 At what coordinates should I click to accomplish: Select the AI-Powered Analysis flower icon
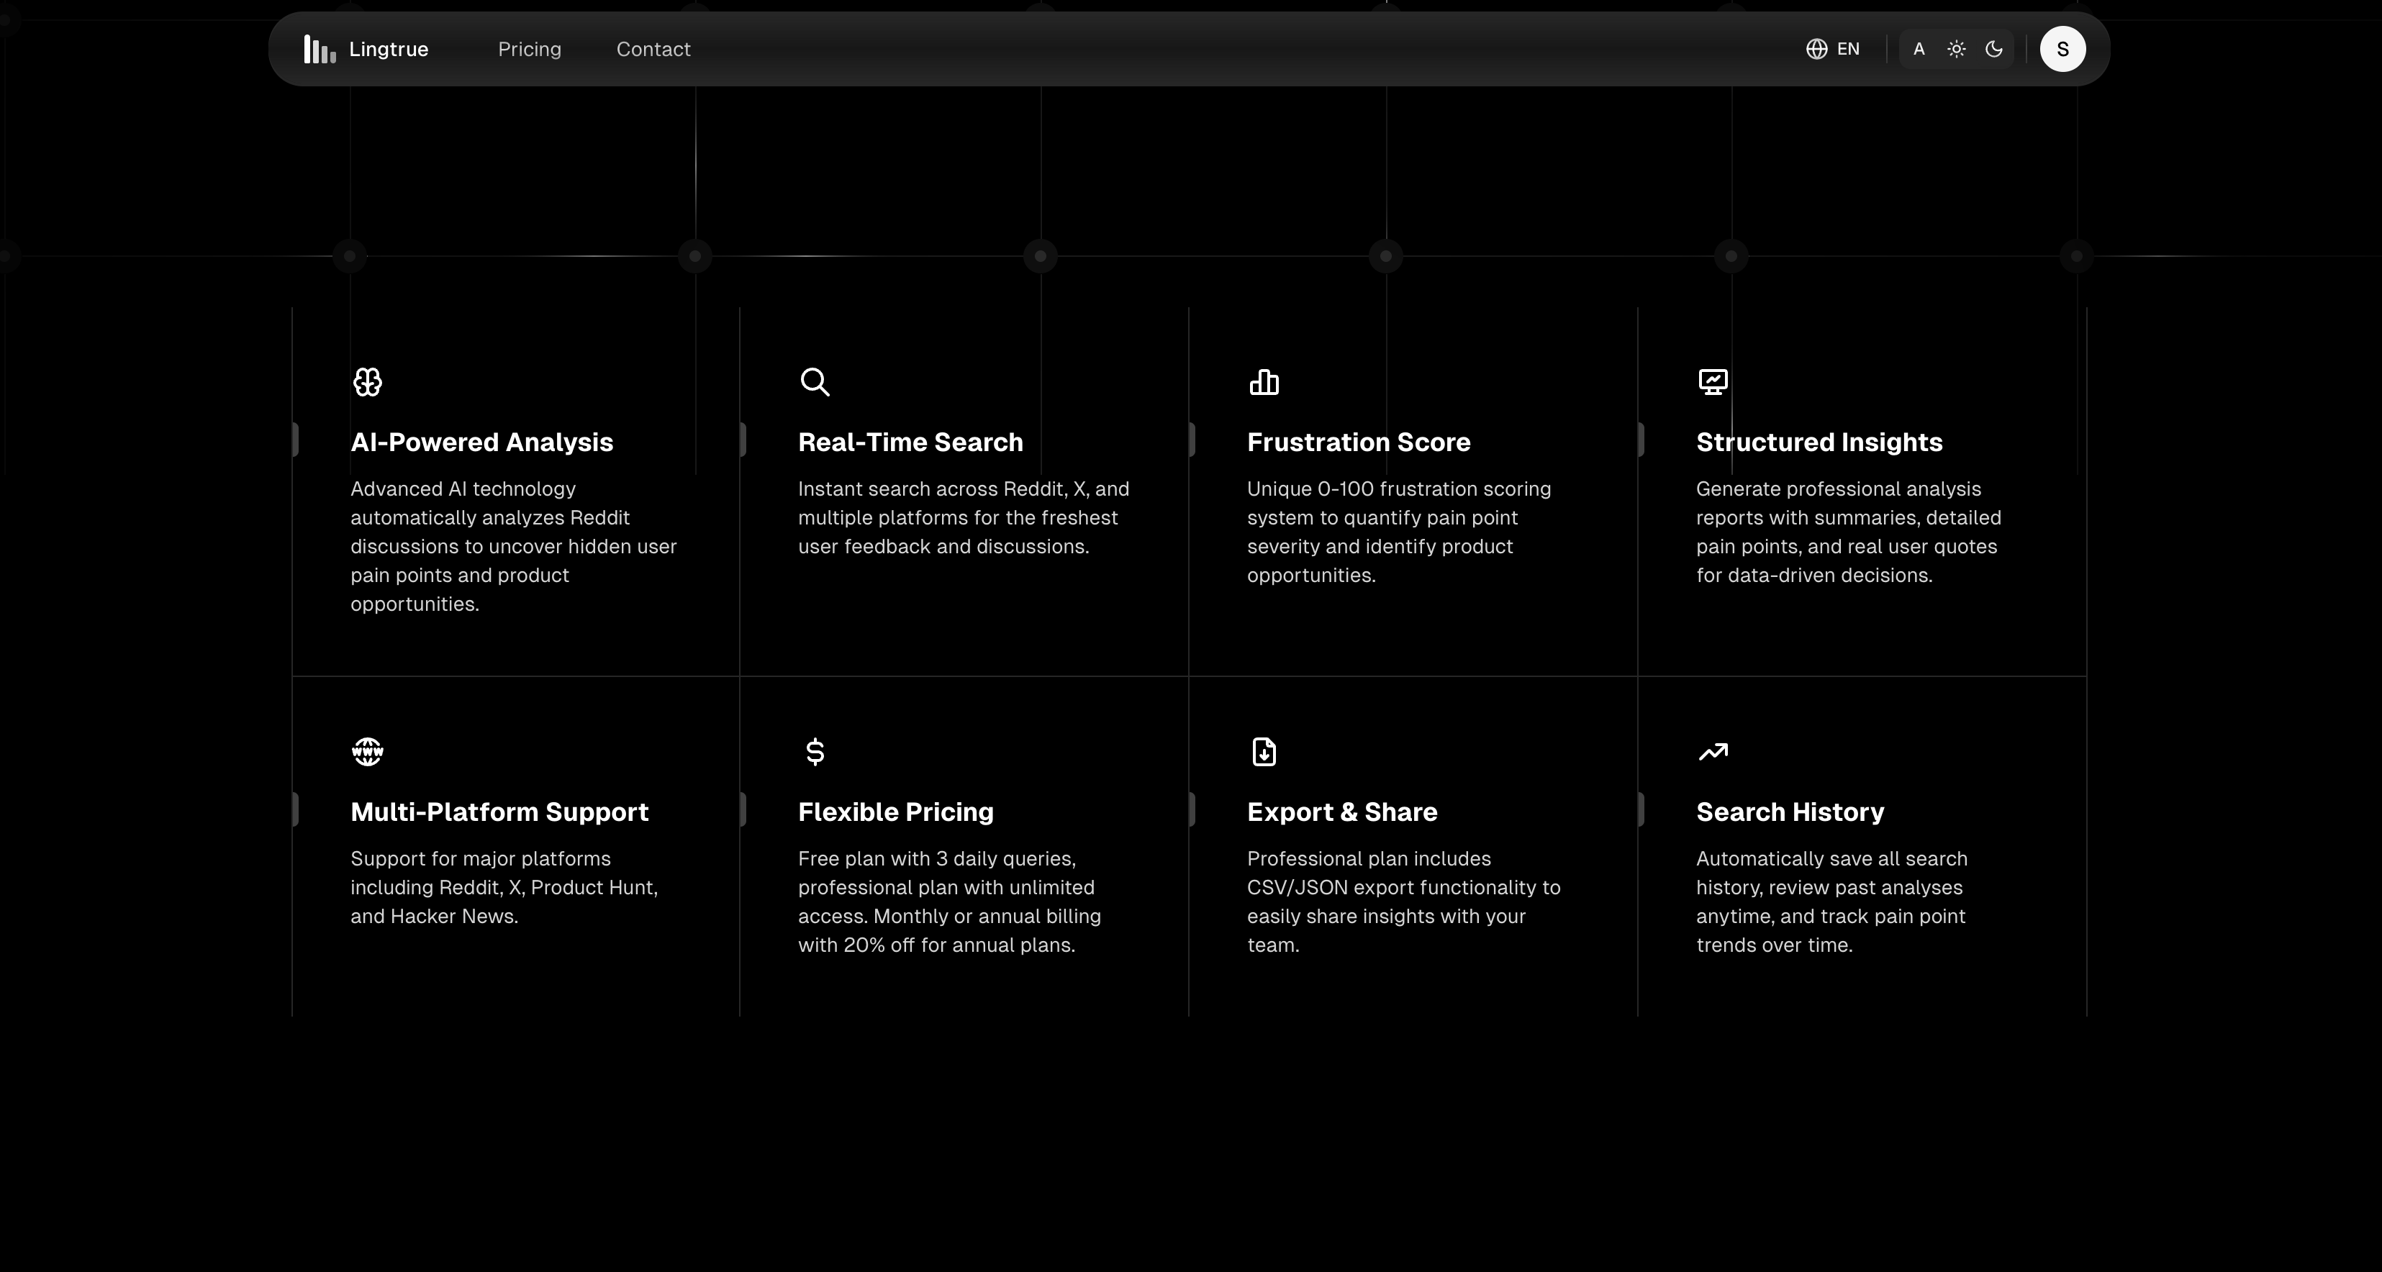click(x=367, y=382)
